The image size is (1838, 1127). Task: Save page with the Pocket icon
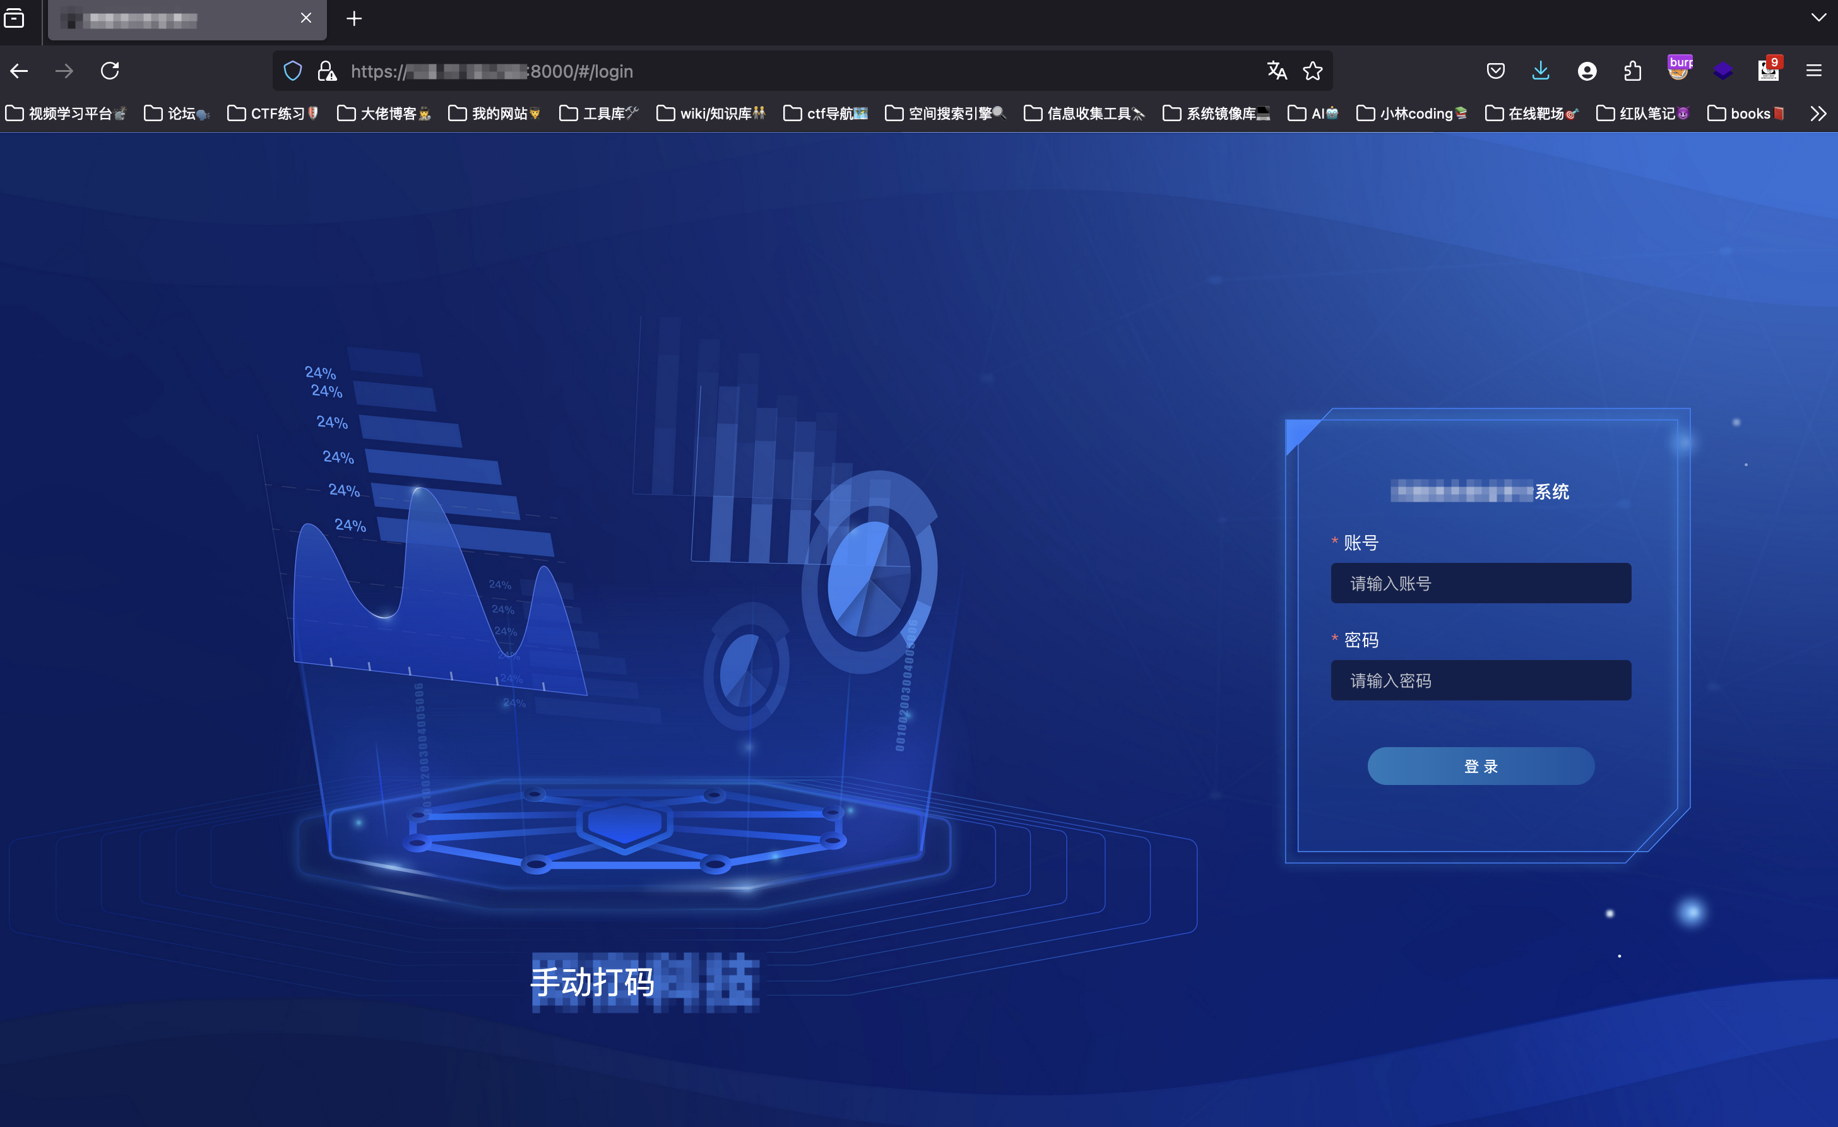(1496, 71)
